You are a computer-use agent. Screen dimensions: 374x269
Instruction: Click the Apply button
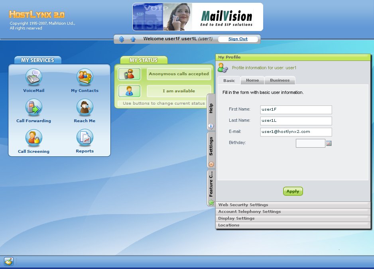coord(293,191)
